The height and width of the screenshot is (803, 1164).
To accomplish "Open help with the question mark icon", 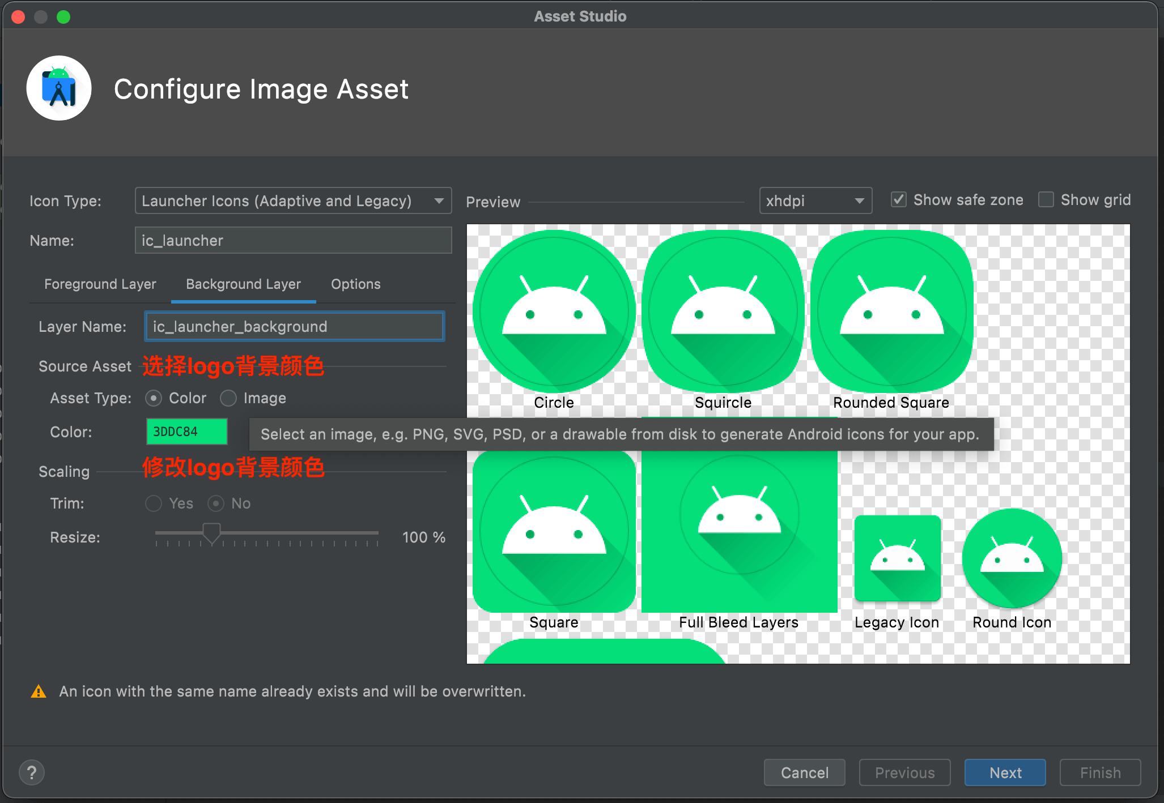I will click(32, 772).
